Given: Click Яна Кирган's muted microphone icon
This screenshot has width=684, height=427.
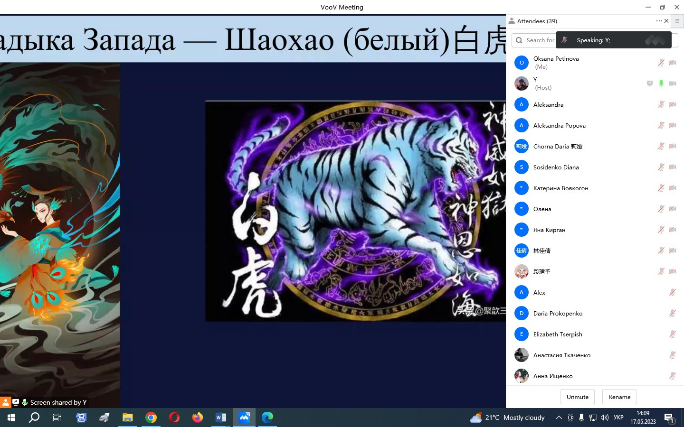Looking at the screenshot, I should [x=661, y=230].
